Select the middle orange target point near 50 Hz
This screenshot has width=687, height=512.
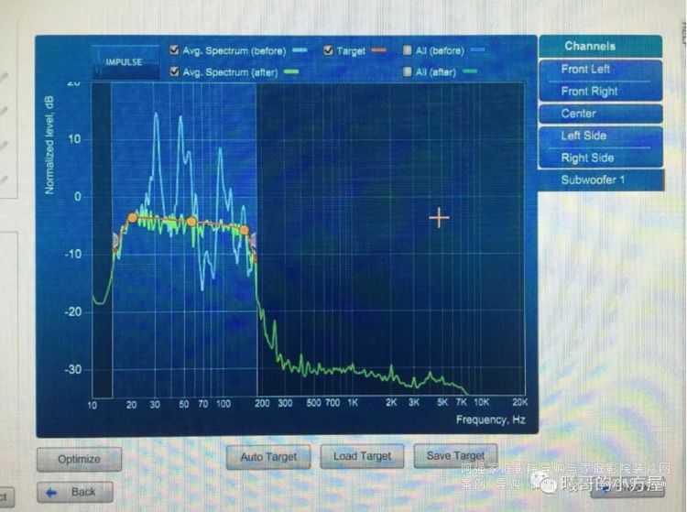pos(191,222)
